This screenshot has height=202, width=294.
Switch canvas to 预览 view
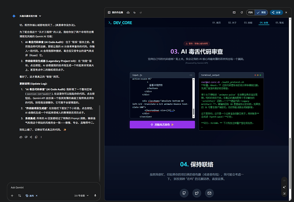261,12
